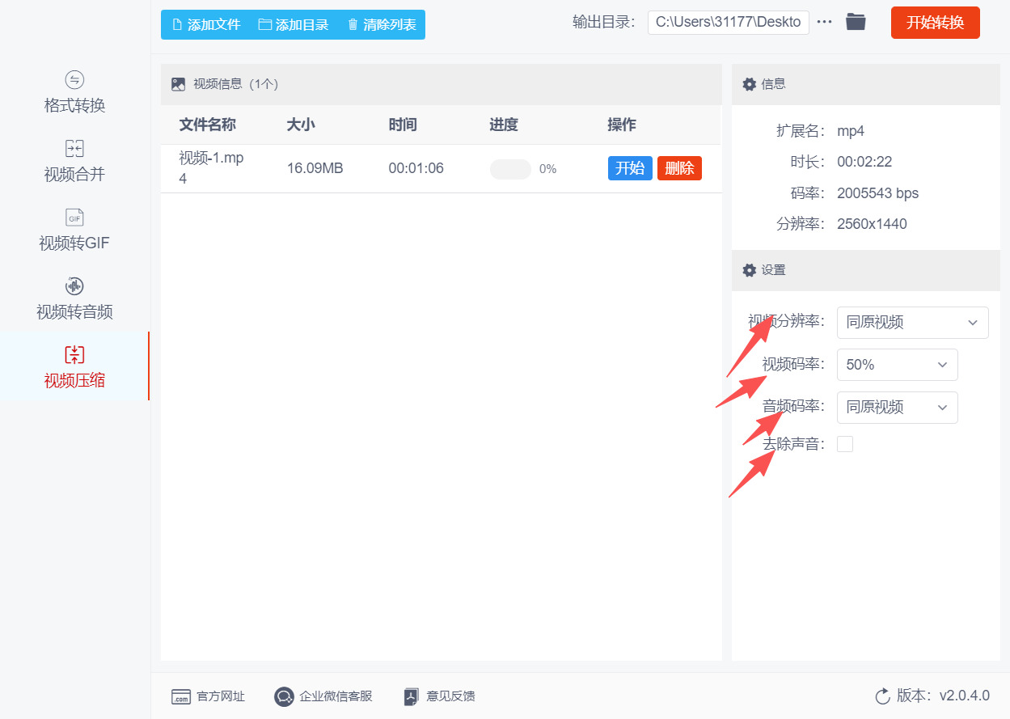The width and height of the screenshot is (1010, 719).
Task: Switch to 视频转GIF tab label
Action: [x=74, y=243]
